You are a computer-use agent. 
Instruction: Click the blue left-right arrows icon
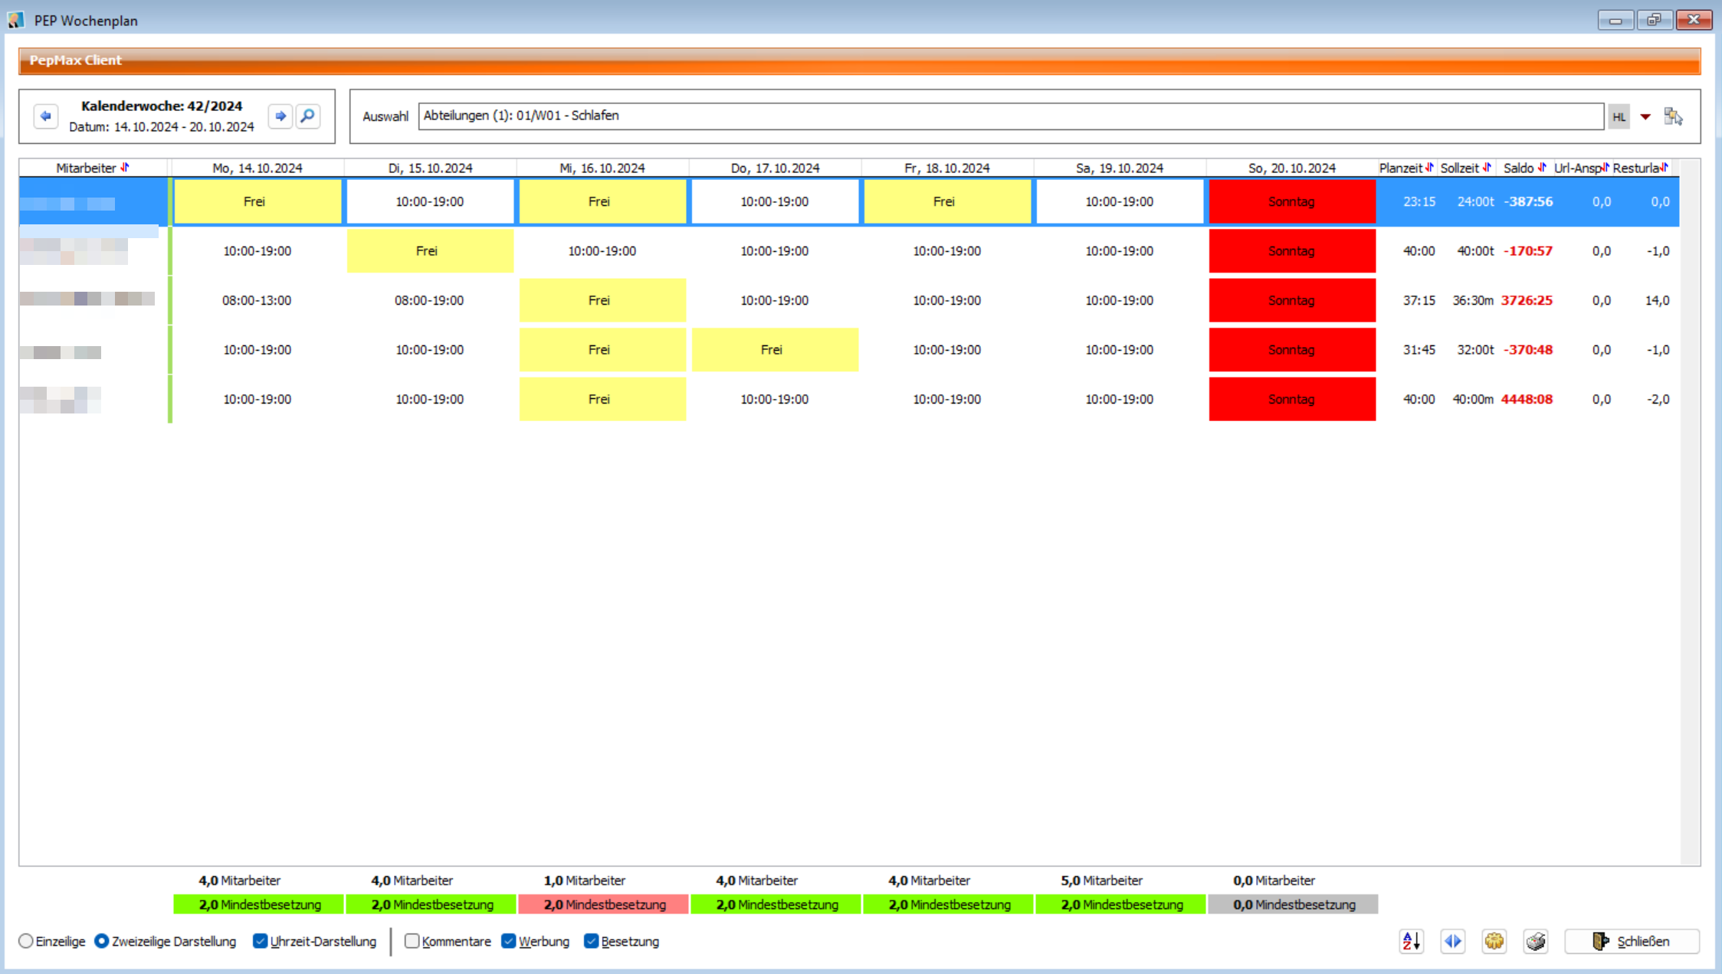(1453, 941)
